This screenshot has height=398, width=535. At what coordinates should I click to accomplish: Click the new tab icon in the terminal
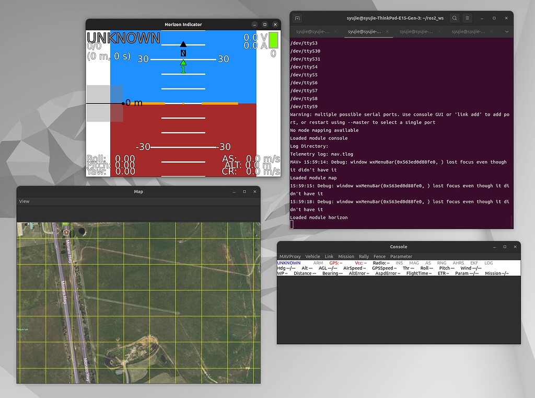click(297, 18)
